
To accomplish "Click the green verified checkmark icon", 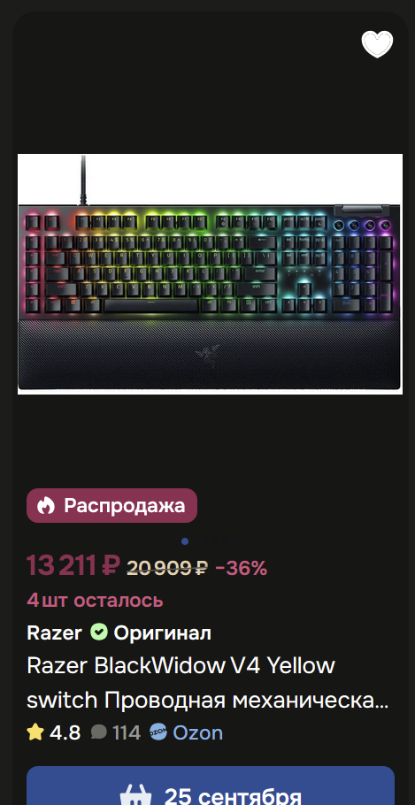I will [98, 632].
